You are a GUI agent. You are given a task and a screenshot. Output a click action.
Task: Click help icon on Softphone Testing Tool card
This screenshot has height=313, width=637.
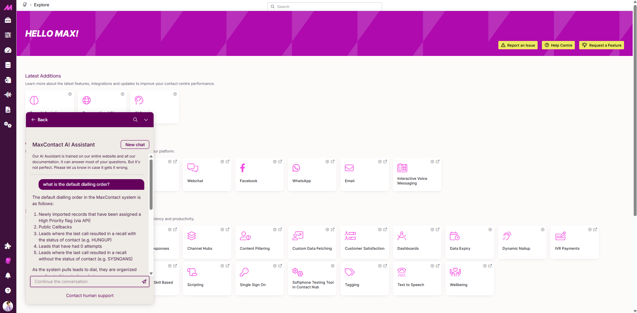pos(332,266)
